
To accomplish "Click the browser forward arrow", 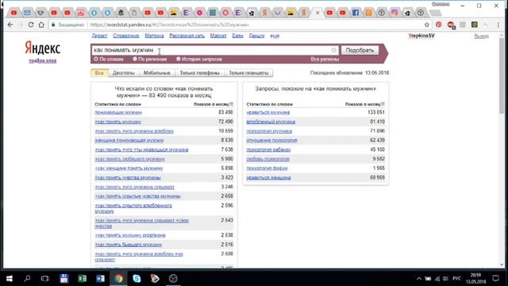I will 21,25.
